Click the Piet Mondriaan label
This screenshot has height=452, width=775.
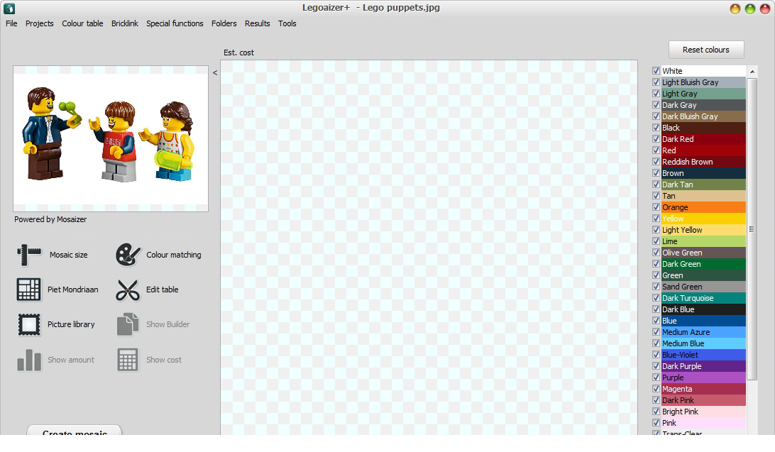coord(72,290)
